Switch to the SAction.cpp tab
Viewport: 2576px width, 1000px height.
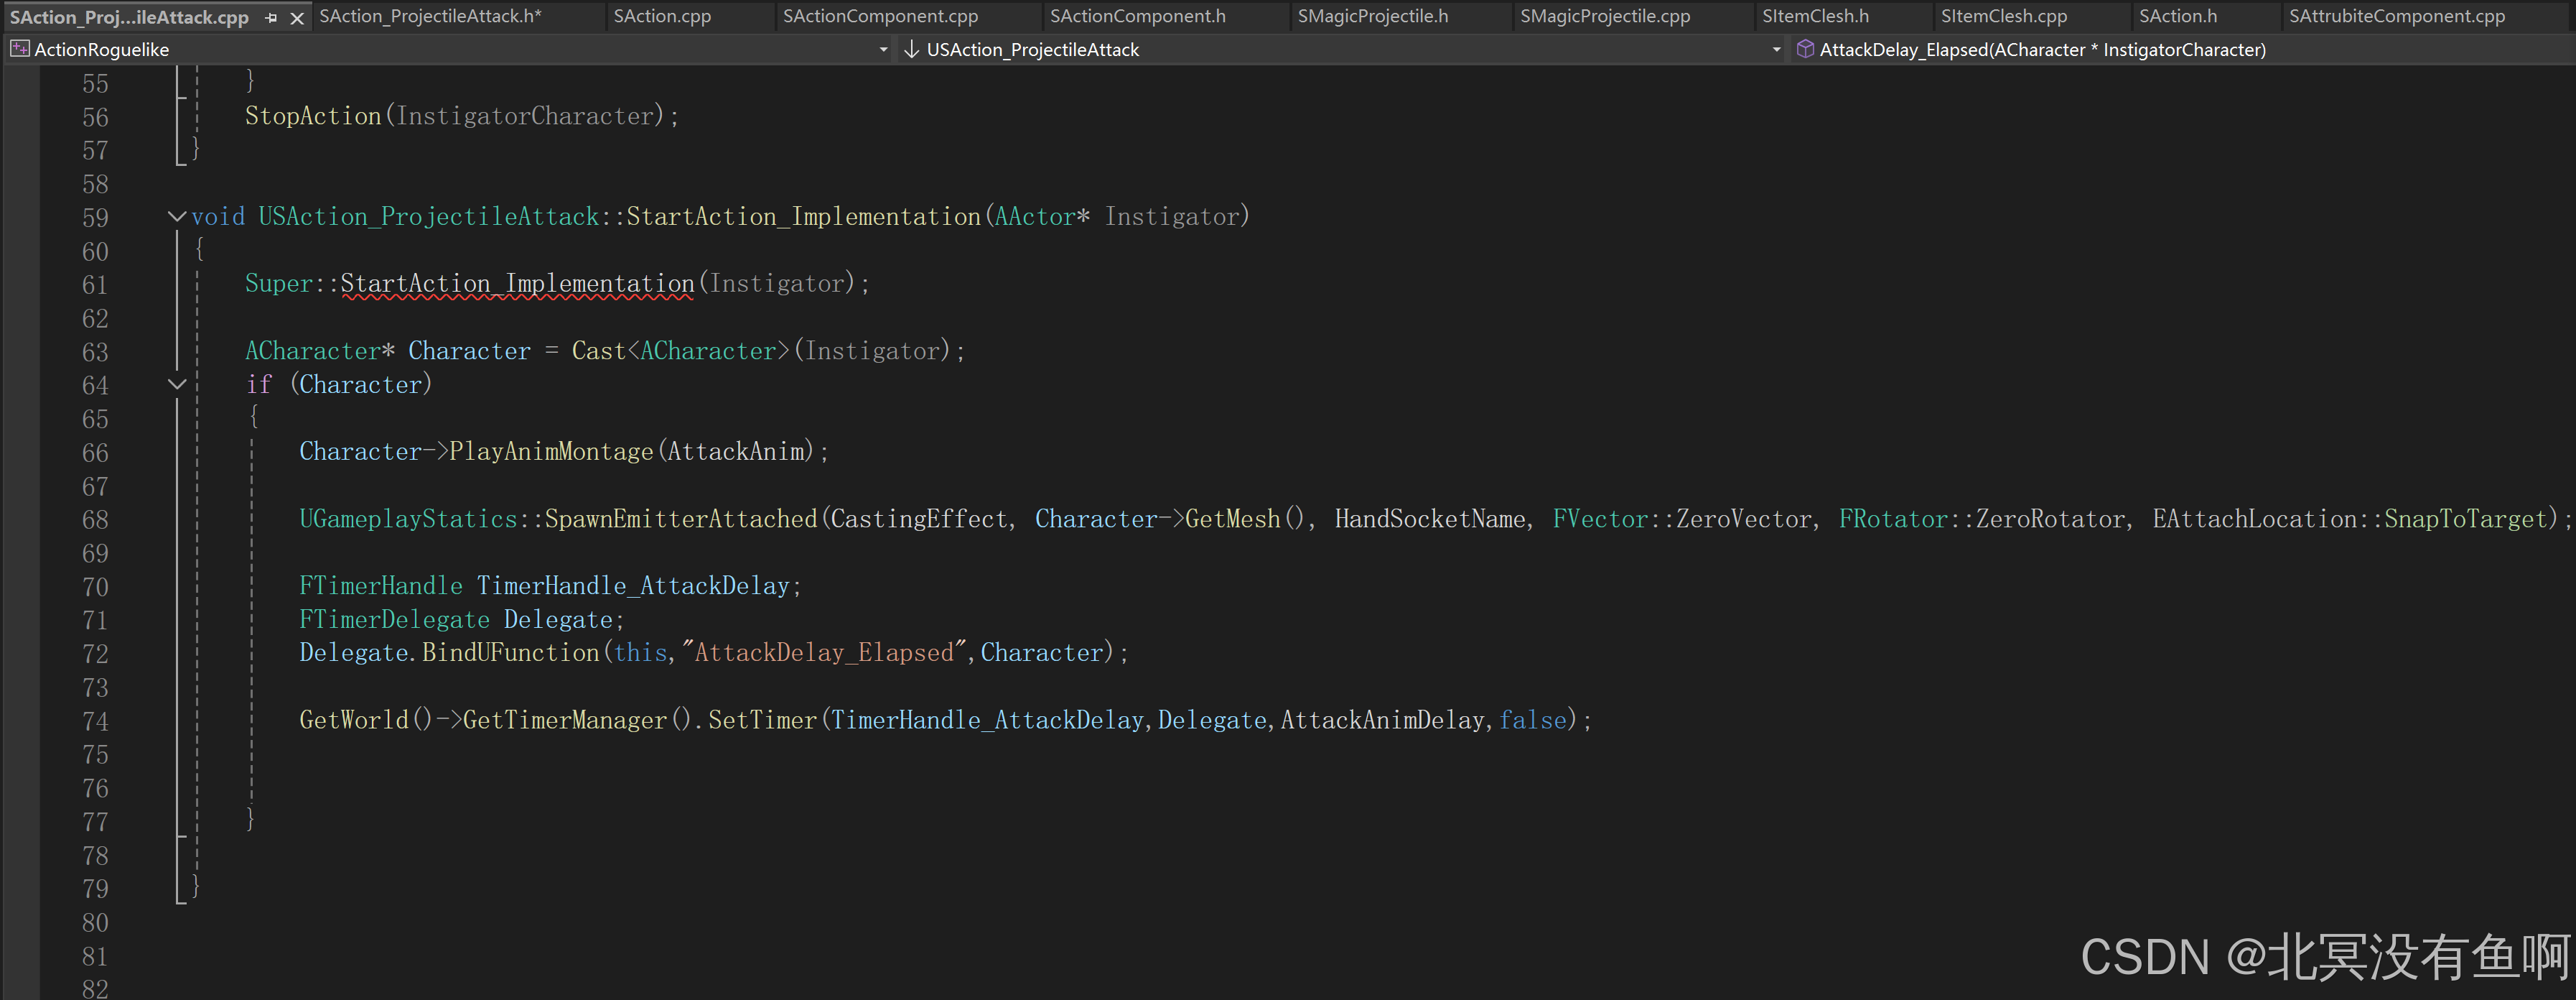tap(662, 16)
